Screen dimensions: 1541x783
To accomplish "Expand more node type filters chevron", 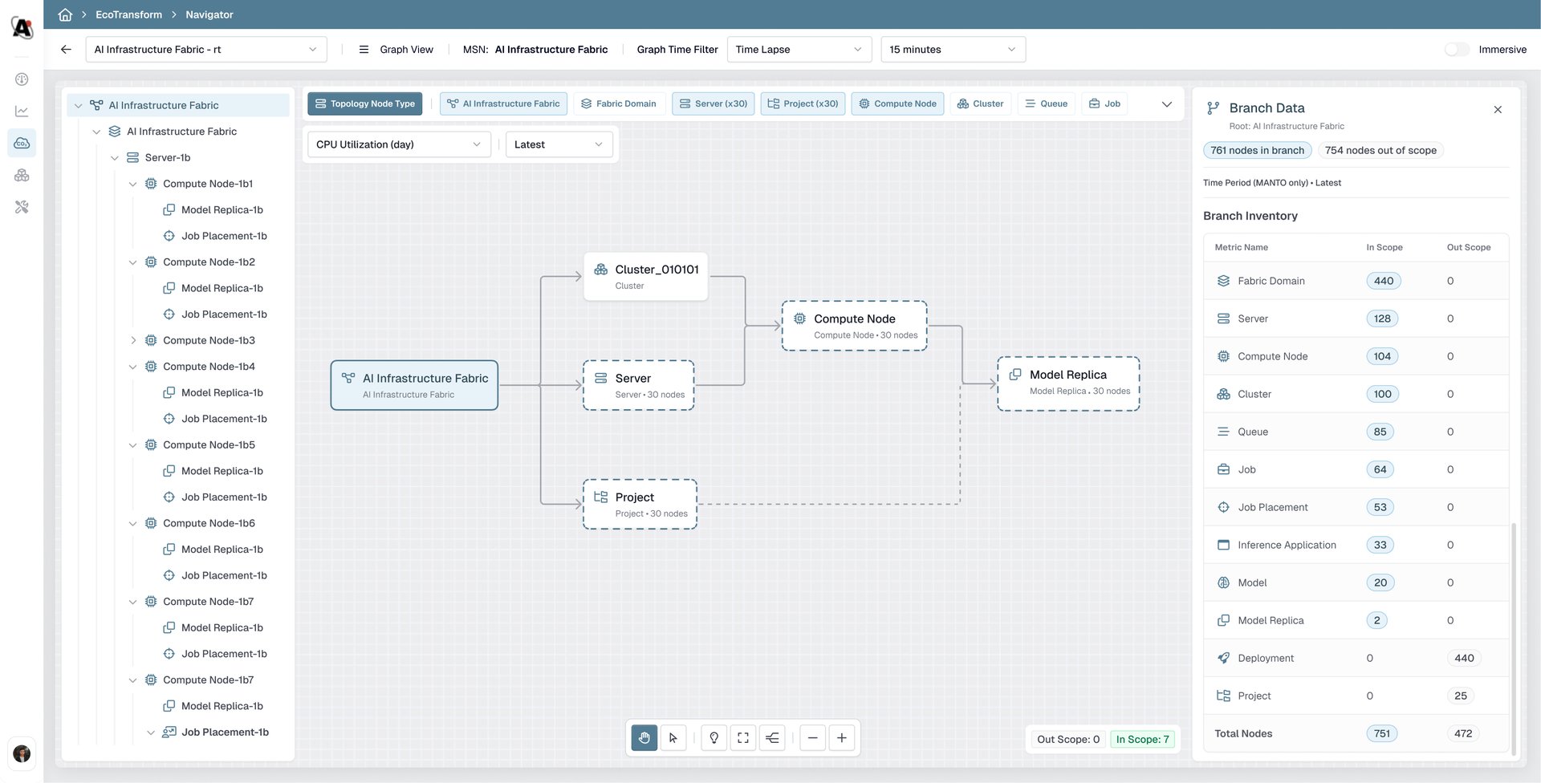I will pyautogui.click(x=1166, y=104).
